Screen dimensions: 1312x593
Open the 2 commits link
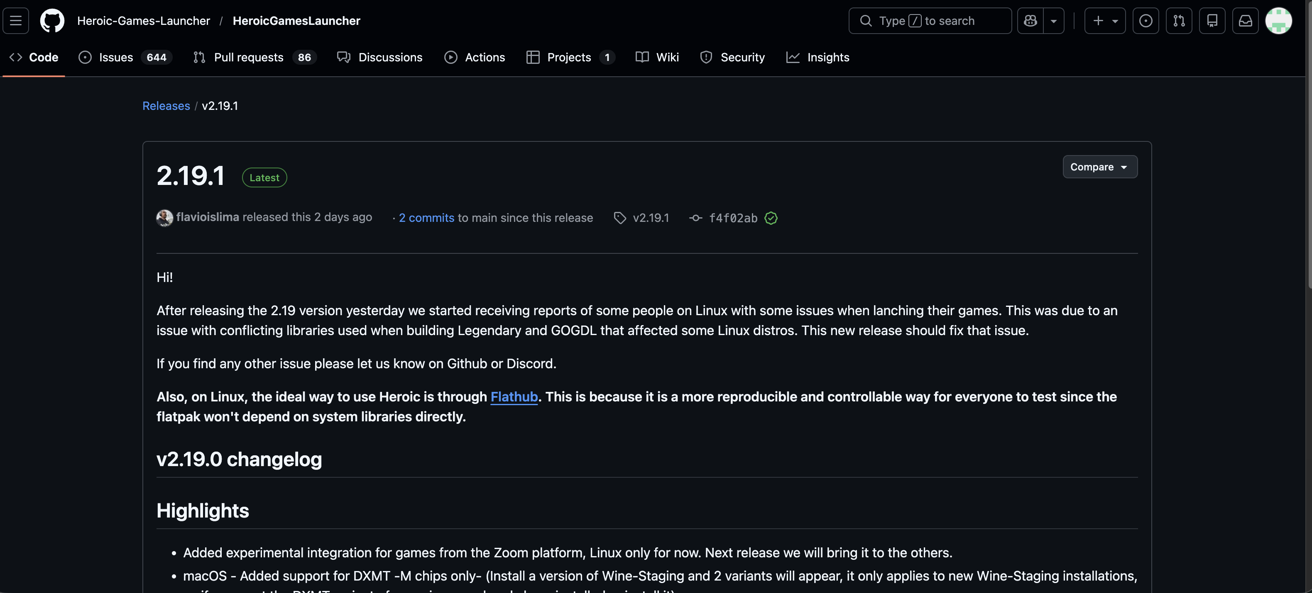click(426, 218)
